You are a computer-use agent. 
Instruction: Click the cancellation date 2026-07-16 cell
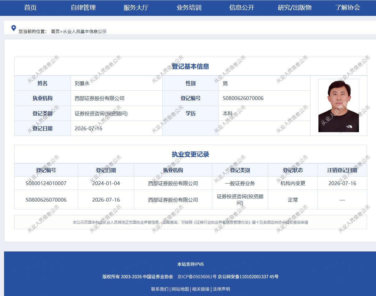click(x=342, y=183)
